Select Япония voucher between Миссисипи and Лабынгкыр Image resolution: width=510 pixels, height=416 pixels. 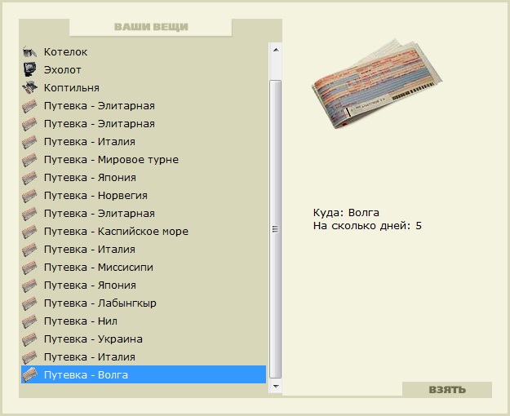90,285
